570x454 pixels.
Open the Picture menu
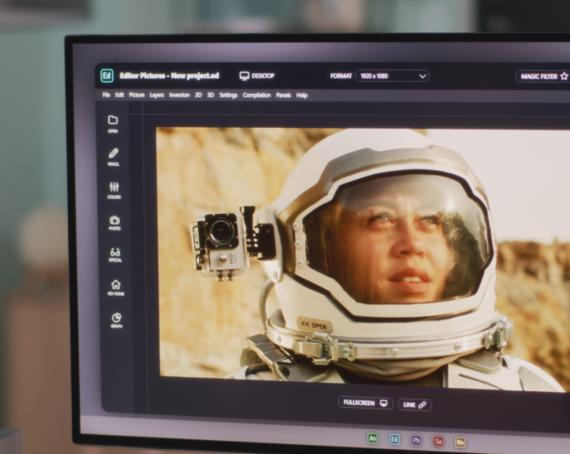[136, 95]
